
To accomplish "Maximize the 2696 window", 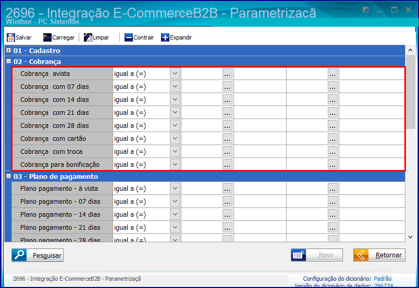I will (x=394, y=10).
